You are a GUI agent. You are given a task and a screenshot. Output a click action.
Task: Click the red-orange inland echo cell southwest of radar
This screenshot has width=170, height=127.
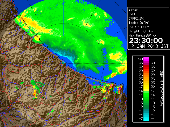(x=35, y=94)
